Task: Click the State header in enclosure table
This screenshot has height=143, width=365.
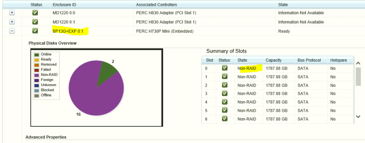Action: [283, 5]
